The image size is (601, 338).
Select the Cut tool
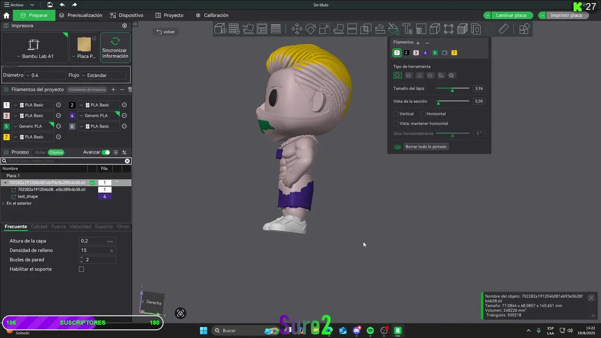[x=352, y=29]
